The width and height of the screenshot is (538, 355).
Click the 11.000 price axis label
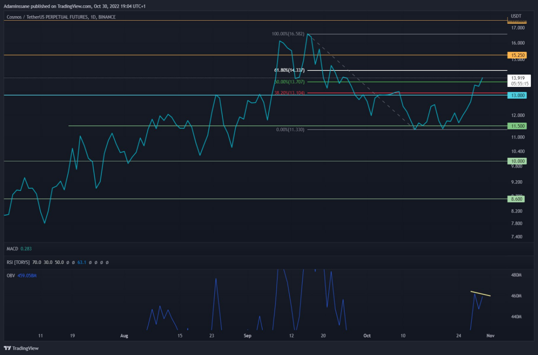[x=518, y=138]
